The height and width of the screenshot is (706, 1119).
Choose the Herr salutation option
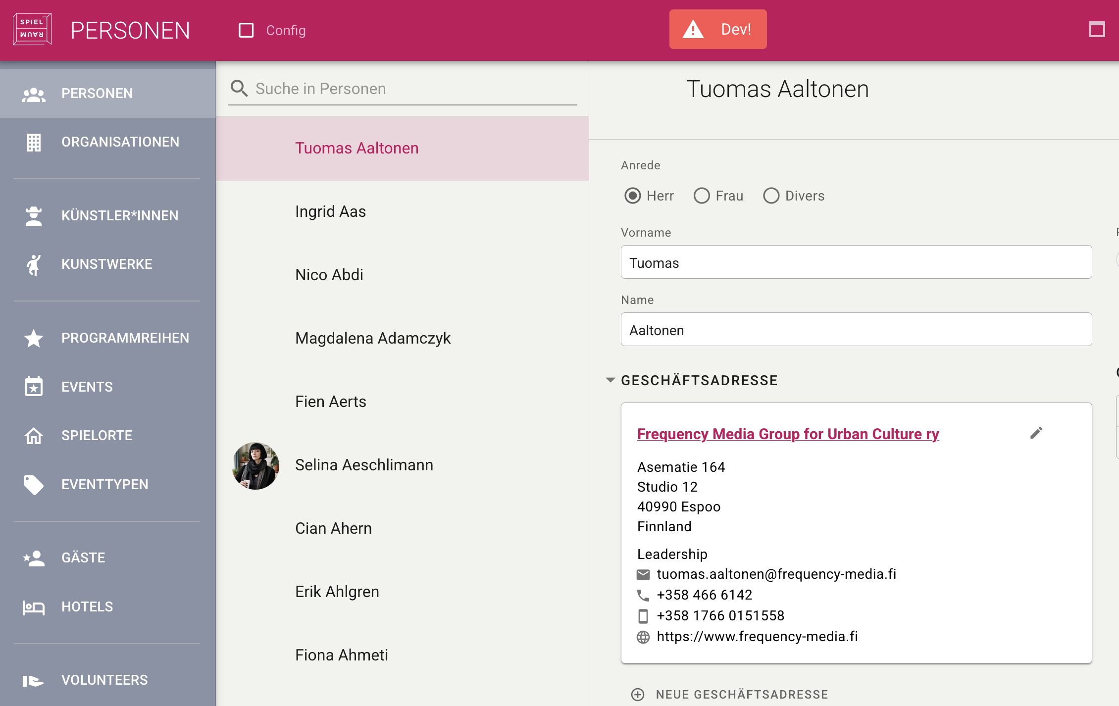point(632,196)
